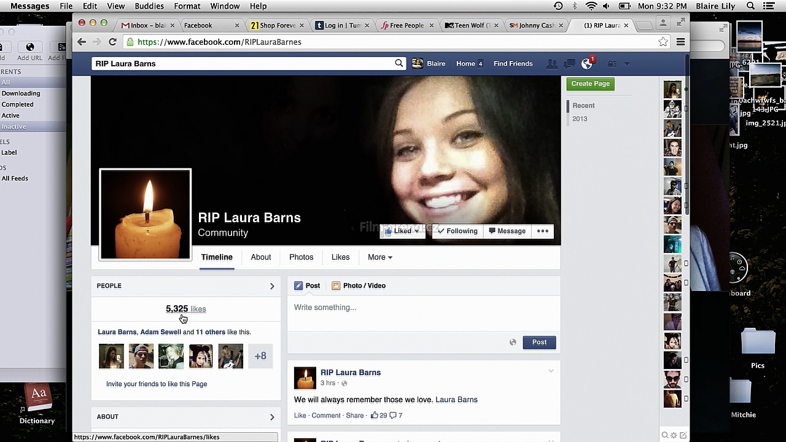Screen dimensions: 786x442
Task: Click the 5,325 likes link
Action: click(x=185, y=309)
